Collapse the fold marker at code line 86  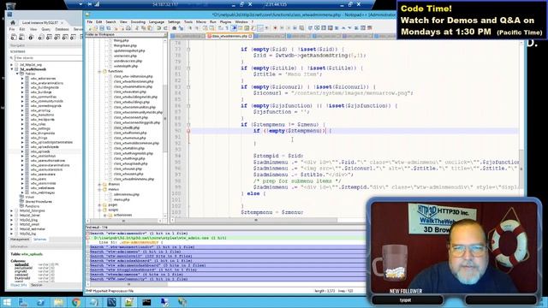(188, 106)
